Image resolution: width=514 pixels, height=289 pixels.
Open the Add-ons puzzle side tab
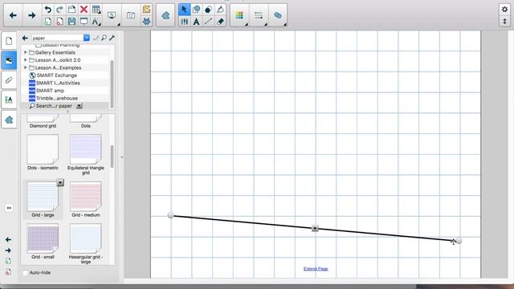click(9, 120)
